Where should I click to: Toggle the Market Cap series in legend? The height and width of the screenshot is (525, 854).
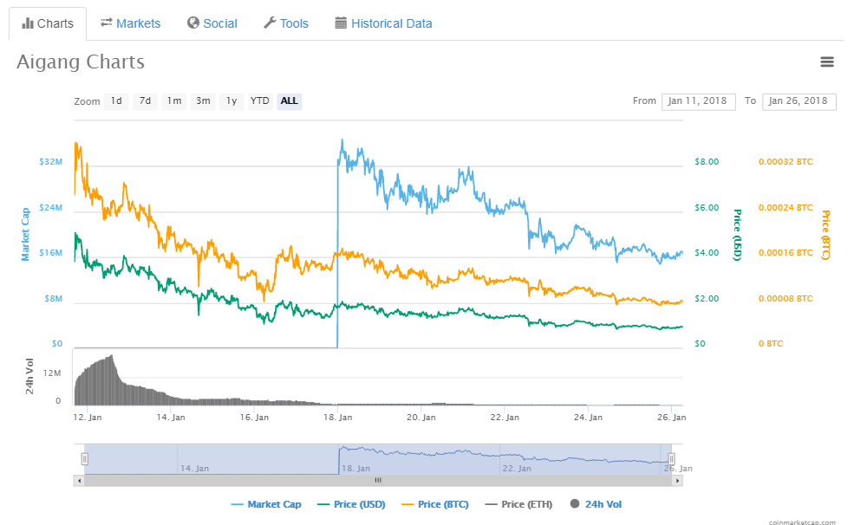coord(266,504)
